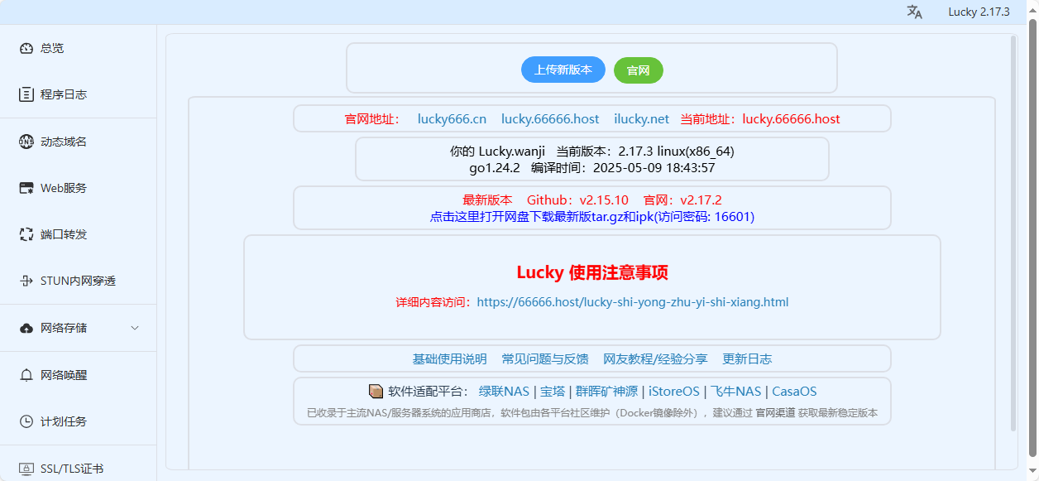Open SSL/TLS证书 menu entry
1039x481 pixels.
(78, 469)
